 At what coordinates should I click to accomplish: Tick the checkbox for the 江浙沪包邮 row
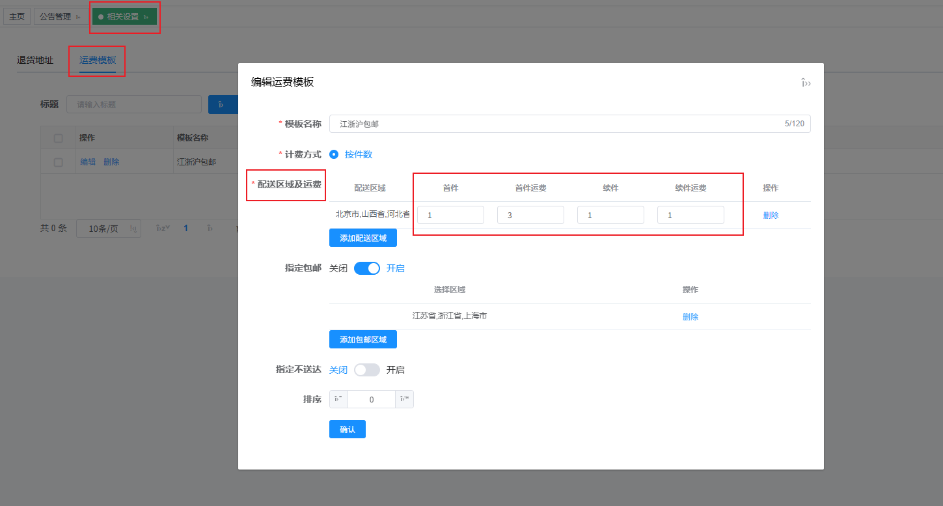tap(59, 162)
